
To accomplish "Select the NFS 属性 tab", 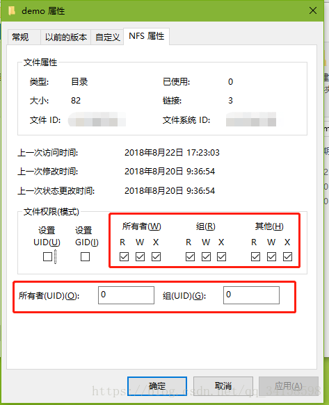I will point(146,36).
